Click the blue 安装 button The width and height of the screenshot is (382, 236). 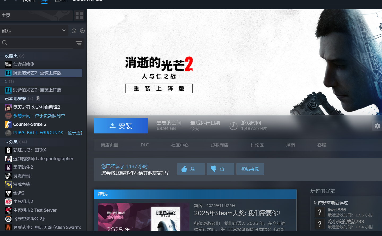click(x=121, y=126)
